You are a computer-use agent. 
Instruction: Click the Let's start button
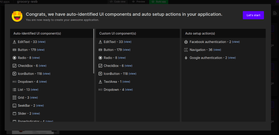click(x=253, y=15)
